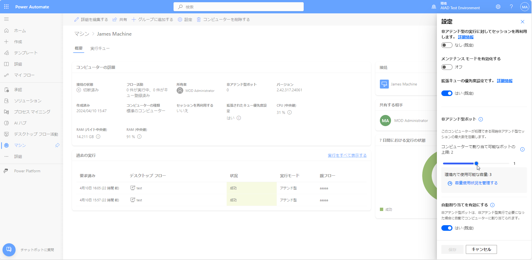Image resolution: width=532 pixels, height=260 pixels.
Task: Click the environment picker icon
Action: 434,7
